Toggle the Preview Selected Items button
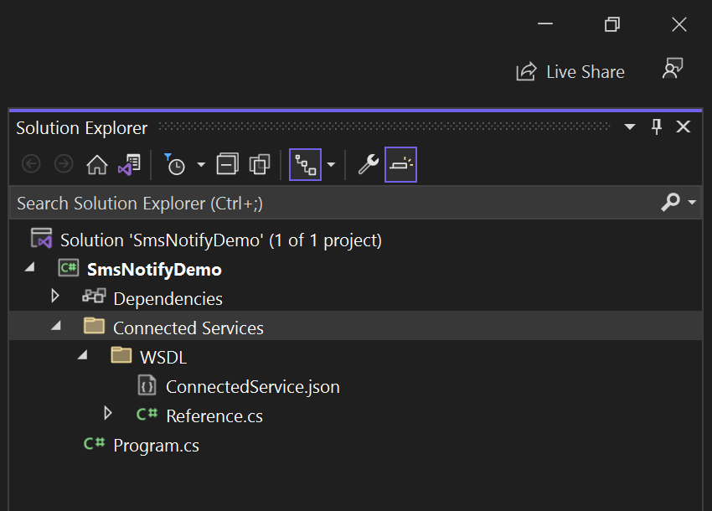This screenshot has height=511, width=712. [400, 165]
